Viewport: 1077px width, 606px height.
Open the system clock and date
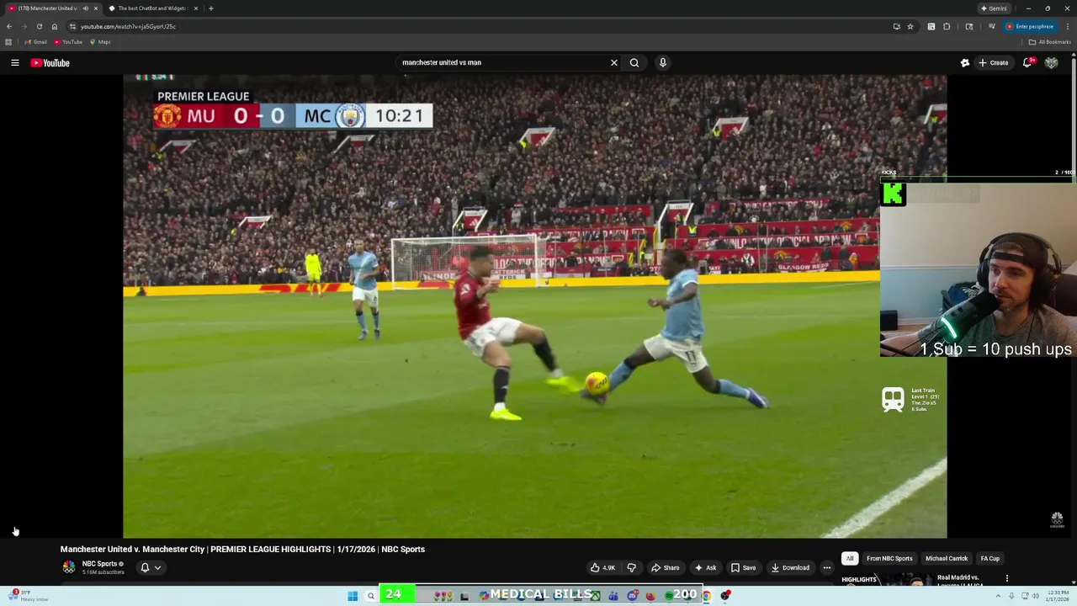point(1058,596)
